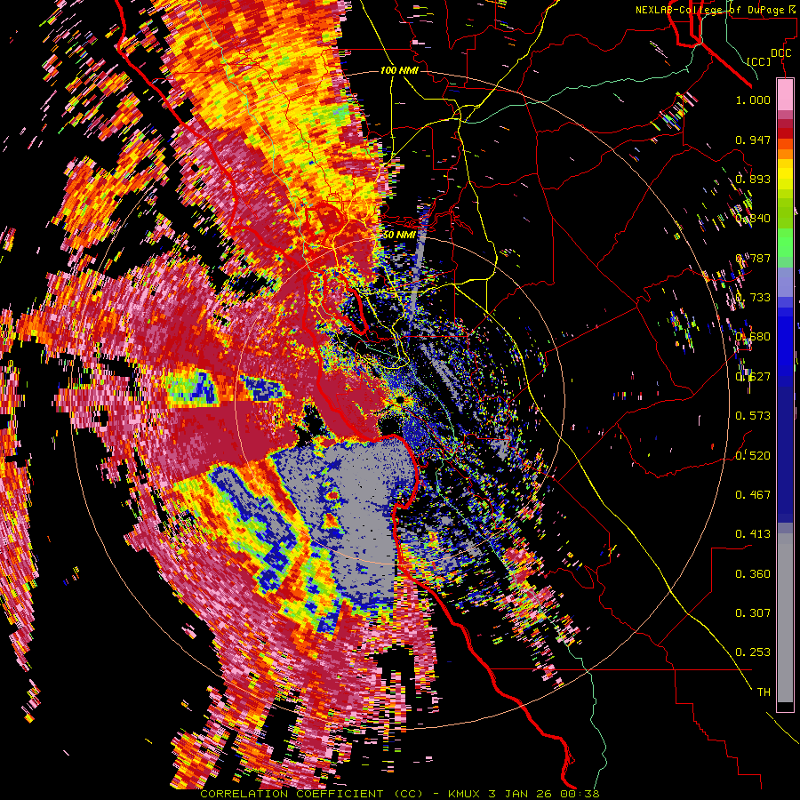This screenshot has width=800, height=800.
Task: Click the TH threshold label on the scale
Action: tap(764, 692)
